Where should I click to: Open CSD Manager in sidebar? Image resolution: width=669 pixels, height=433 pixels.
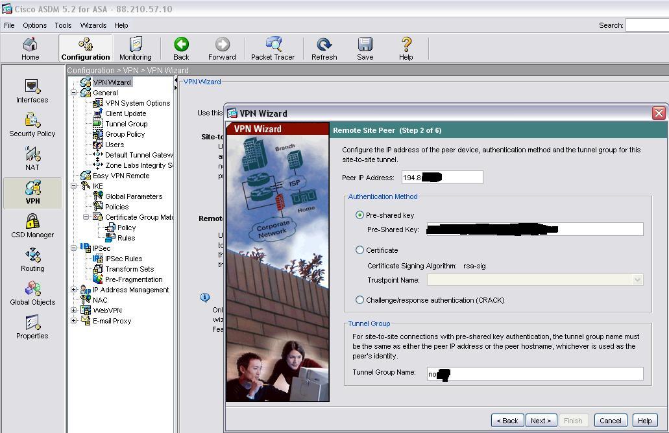click(x=32, y=226)
